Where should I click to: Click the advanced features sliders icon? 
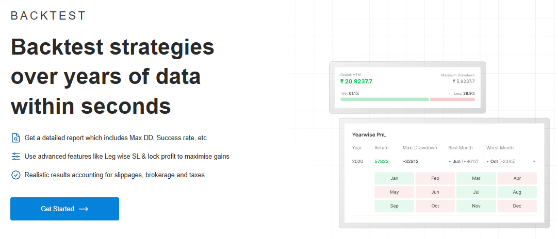[16, 156]
